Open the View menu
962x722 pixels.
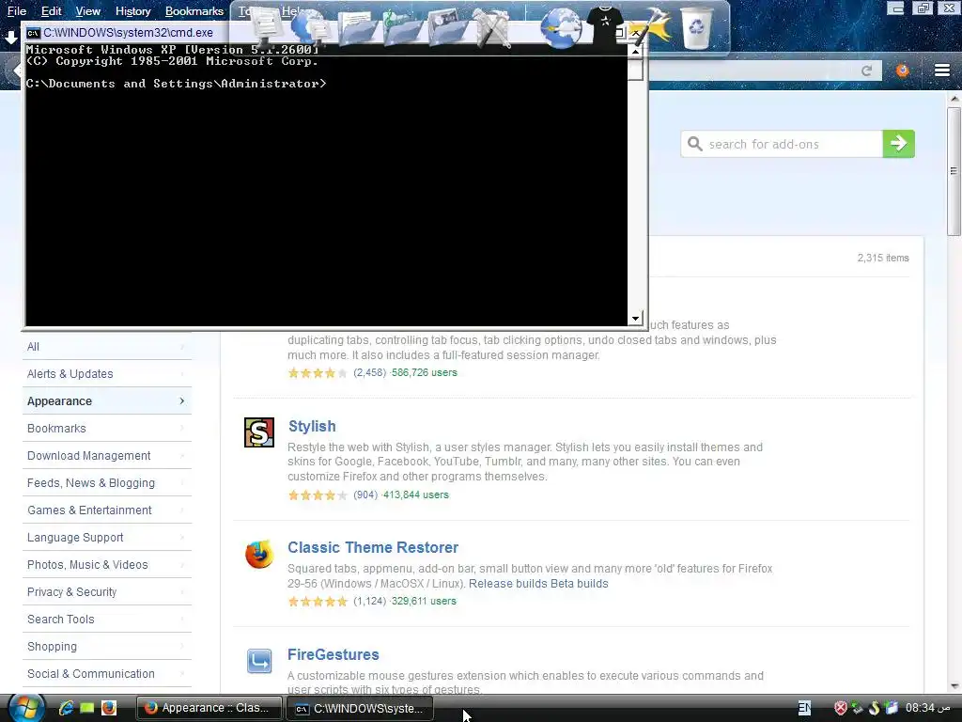87,11
